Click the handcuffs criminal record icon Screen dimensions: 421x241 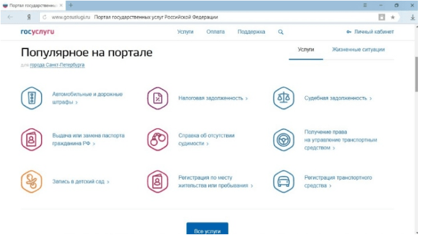click(157, 139)
